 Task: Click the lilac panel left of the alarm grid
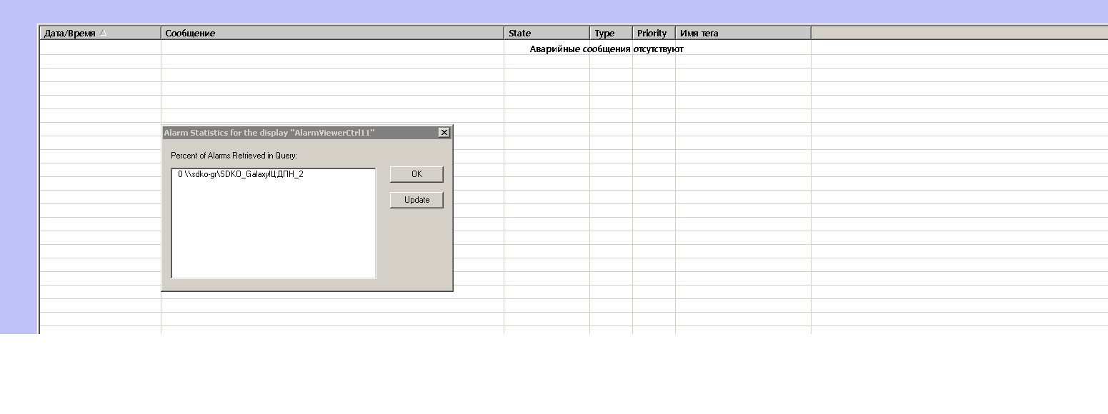click(x=19, y=178)
